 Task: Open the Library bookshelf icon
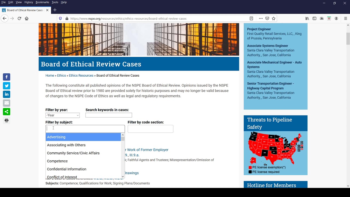(x=307, y=19)
